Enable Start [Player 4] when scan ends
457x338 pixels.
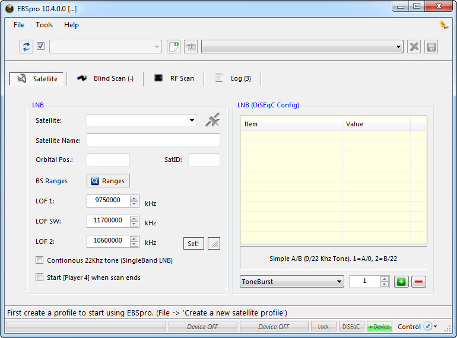point(39,277)
